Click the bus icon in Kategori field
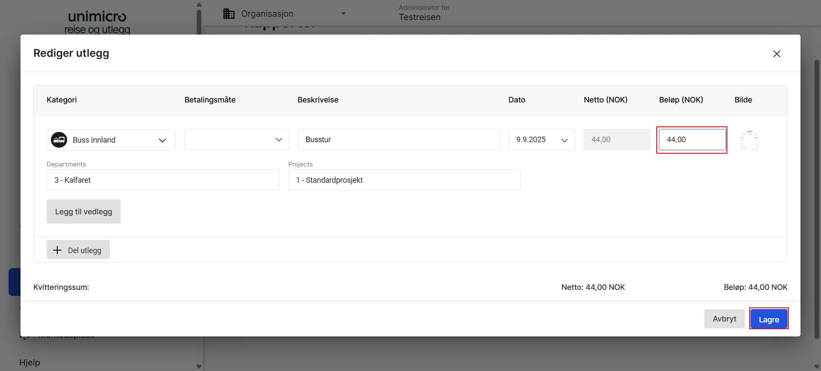 click(59, 140)
